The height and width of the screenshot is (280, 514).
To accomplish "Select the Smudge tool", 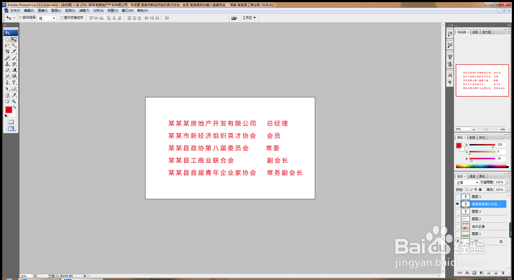I will point(7,76).
